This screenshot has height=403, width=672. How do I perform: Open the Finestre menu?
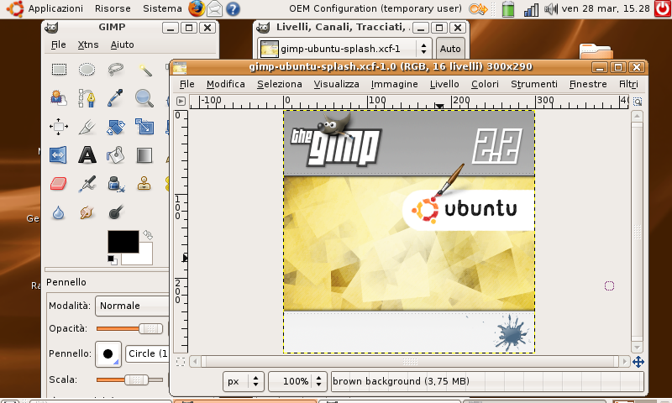588,84
